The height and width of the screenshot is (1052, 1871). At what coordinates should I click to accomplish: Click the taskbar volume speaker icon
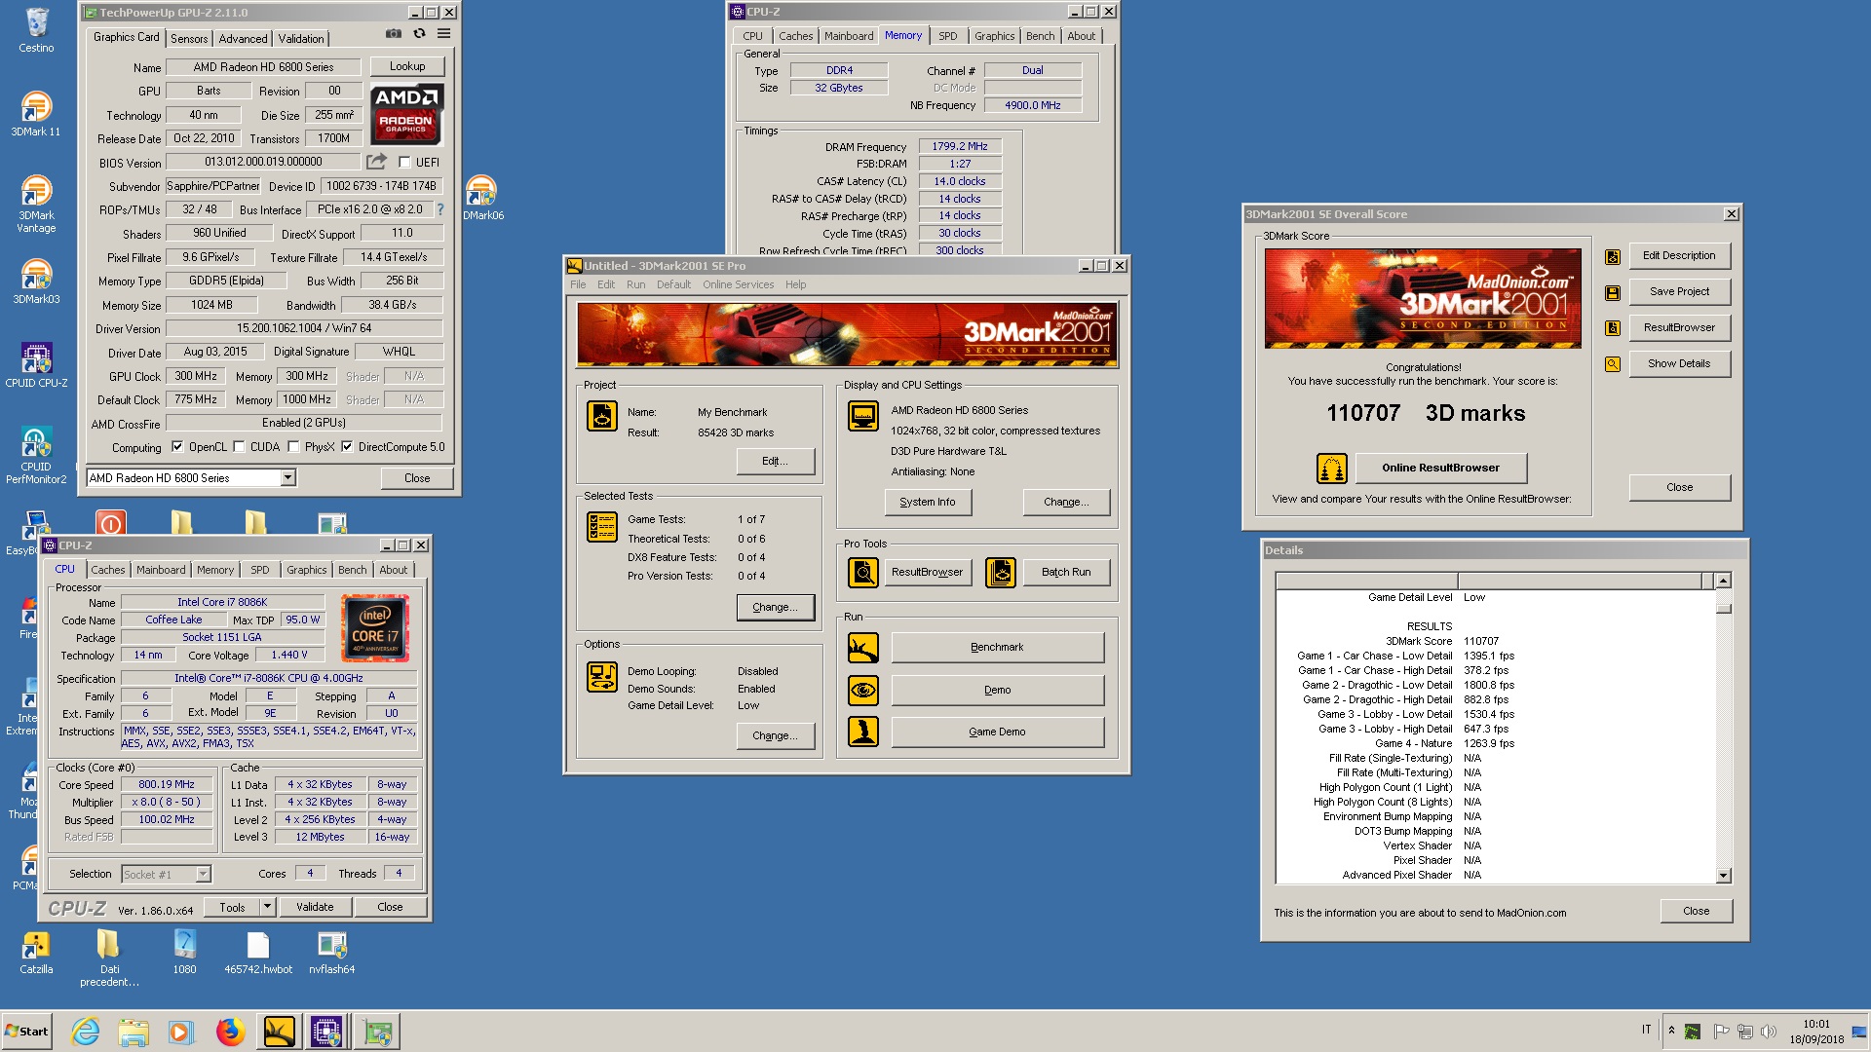click(x=1769, y=1032)
